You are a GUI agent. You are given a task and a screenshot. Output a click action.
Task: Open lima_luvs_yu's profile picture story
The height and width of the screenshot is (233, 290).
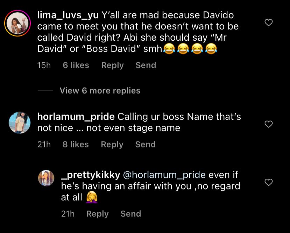click(17, 23)
